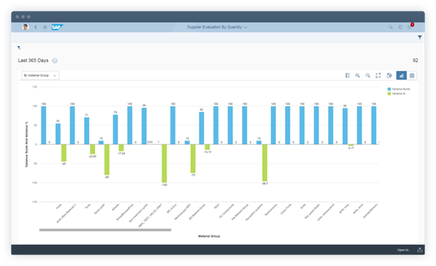This screenshot has height=266, width=436.
Task: Click the share icon in footer
Action: pyautogui.click(x=419, y=250)
